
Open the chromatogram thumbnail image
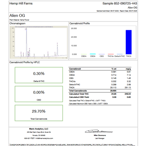click(x=39, y=42)
